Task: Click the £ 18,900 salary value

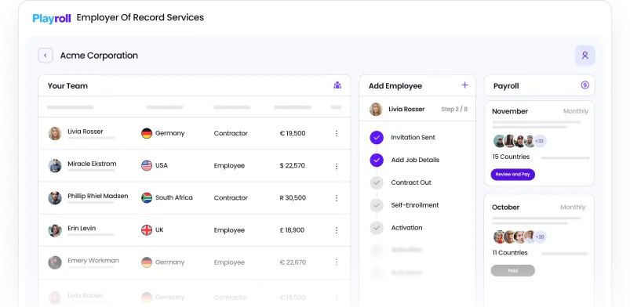Action: click(x=292, y=230)
